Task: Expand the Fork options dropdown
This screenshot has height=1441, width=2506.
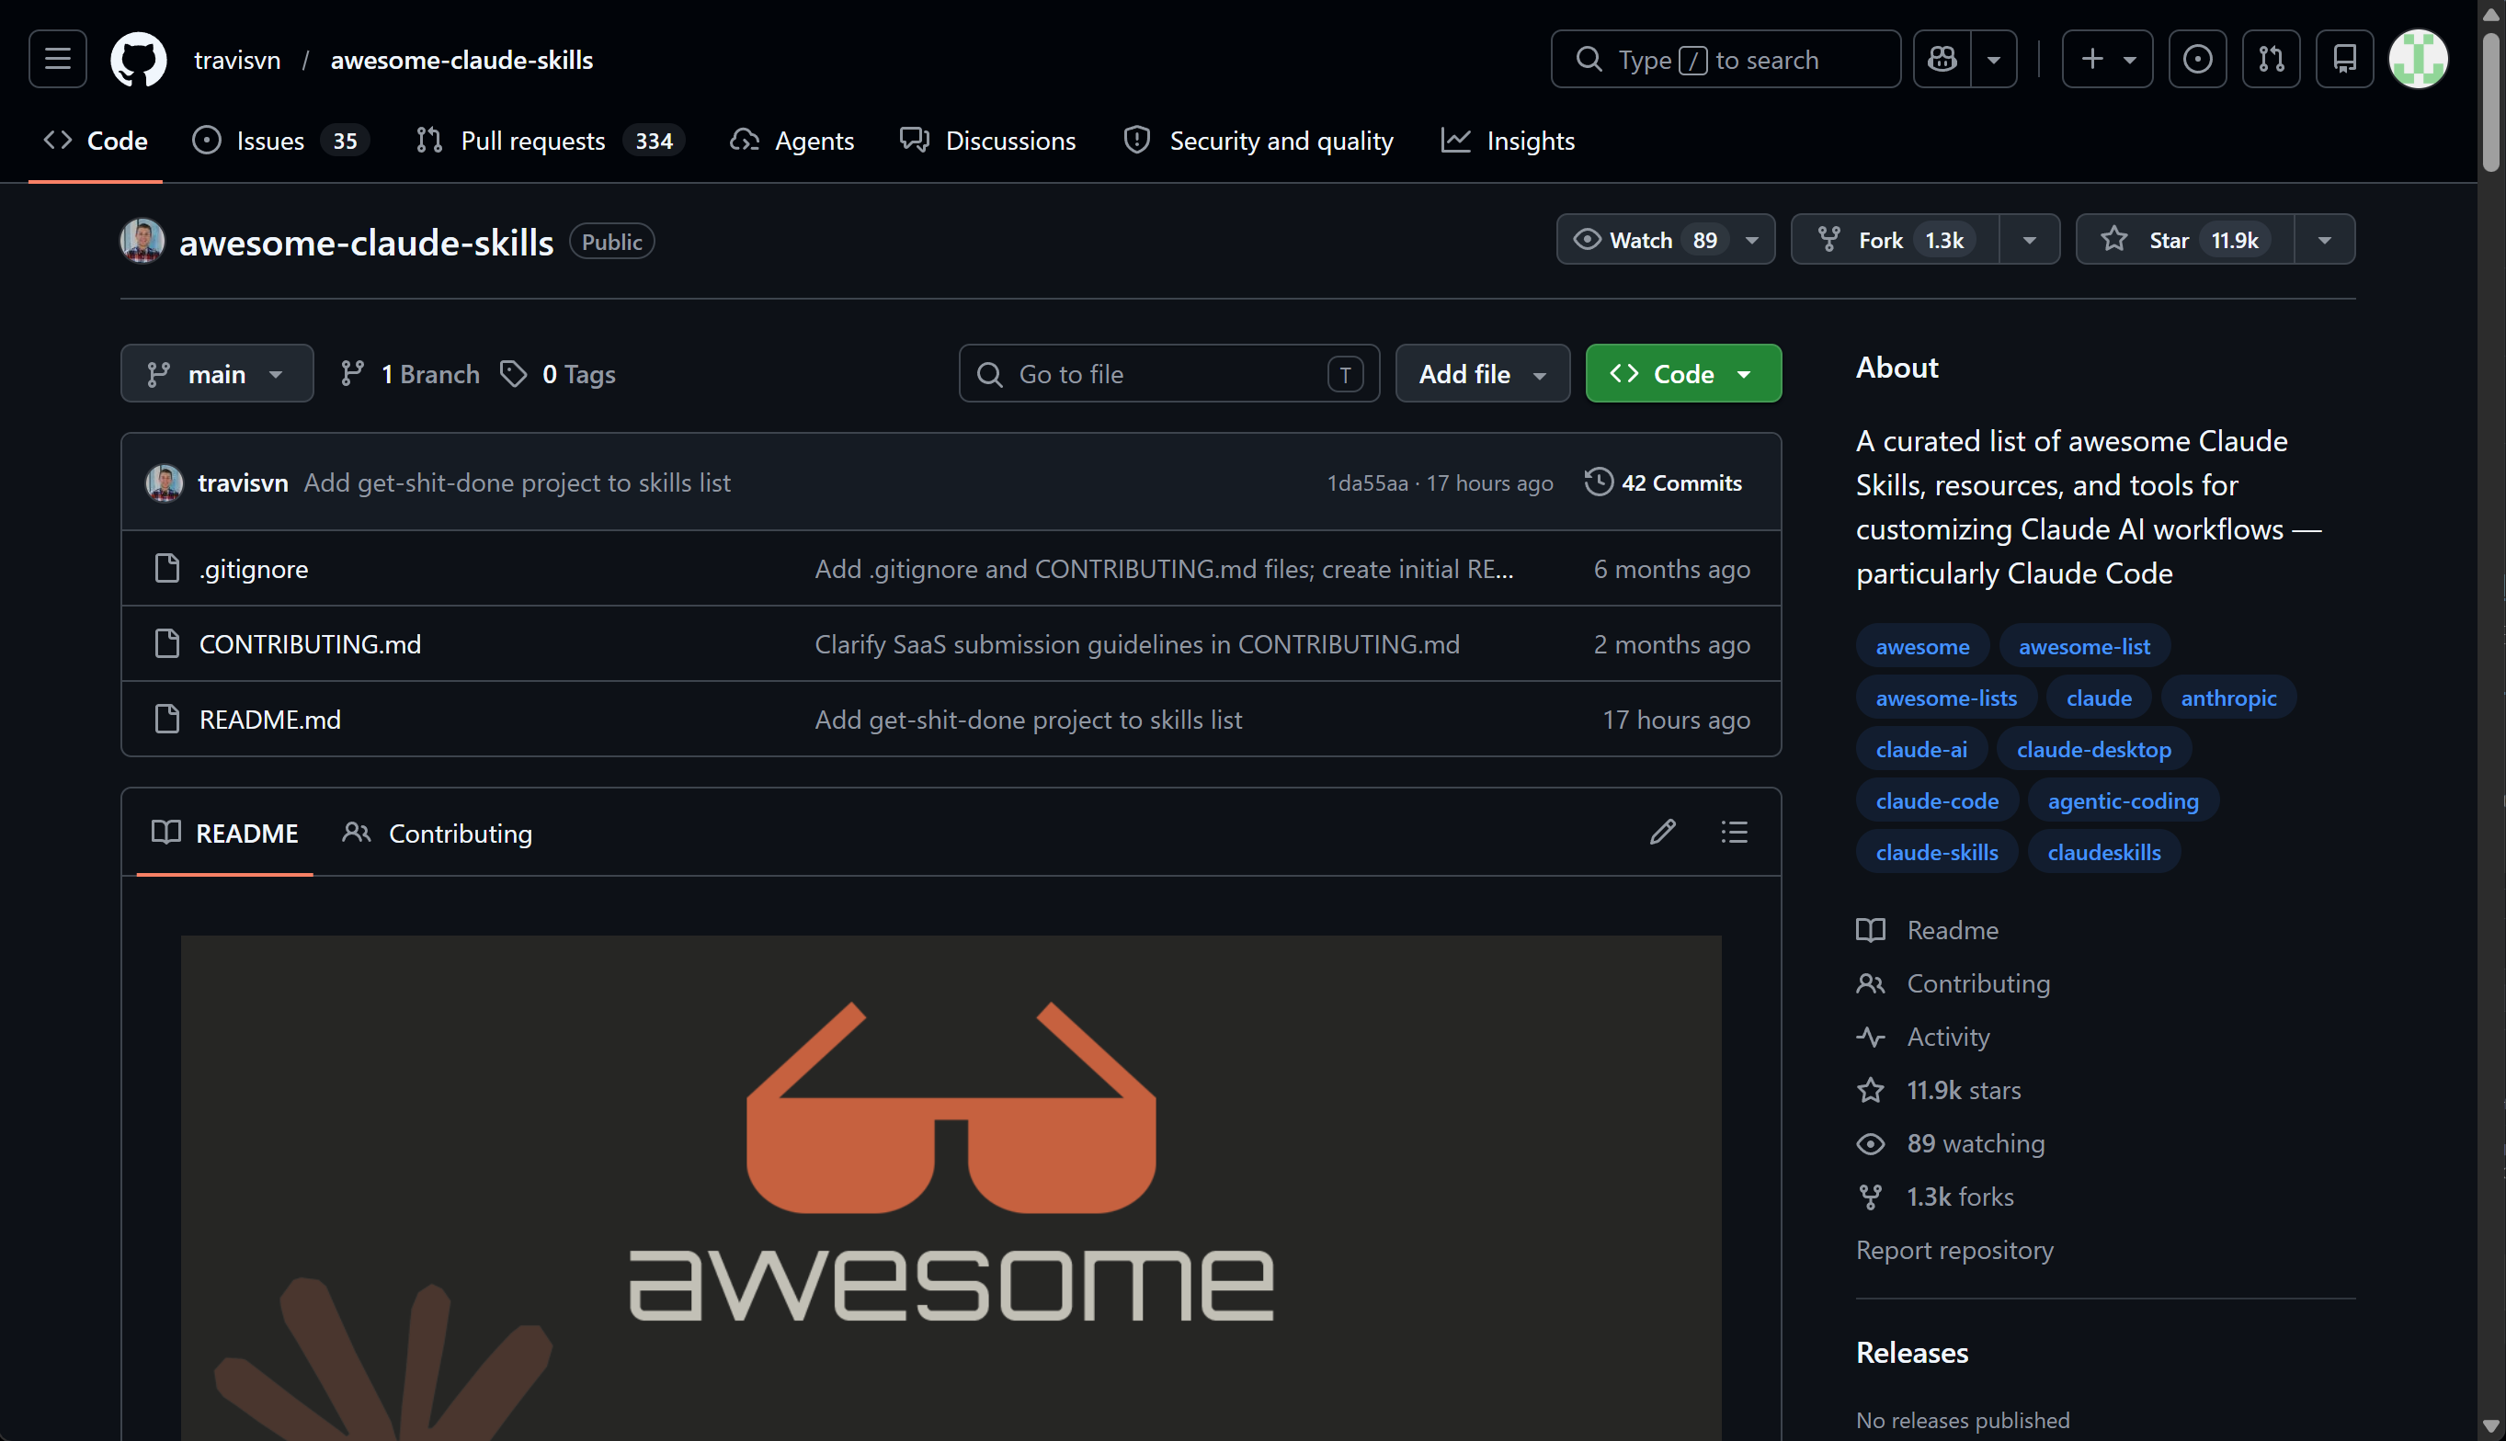Action: coord(2030,240)
